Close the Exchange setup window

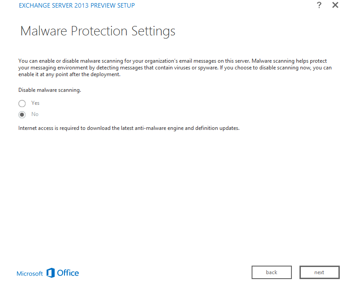pyautogui.click(x=335, y=5)
